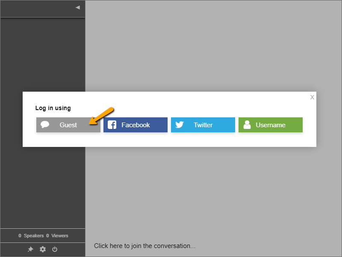This screenshot has height=257, width=342.
Task: Click the Twitter bird icon
Action: tap(180, 125)
